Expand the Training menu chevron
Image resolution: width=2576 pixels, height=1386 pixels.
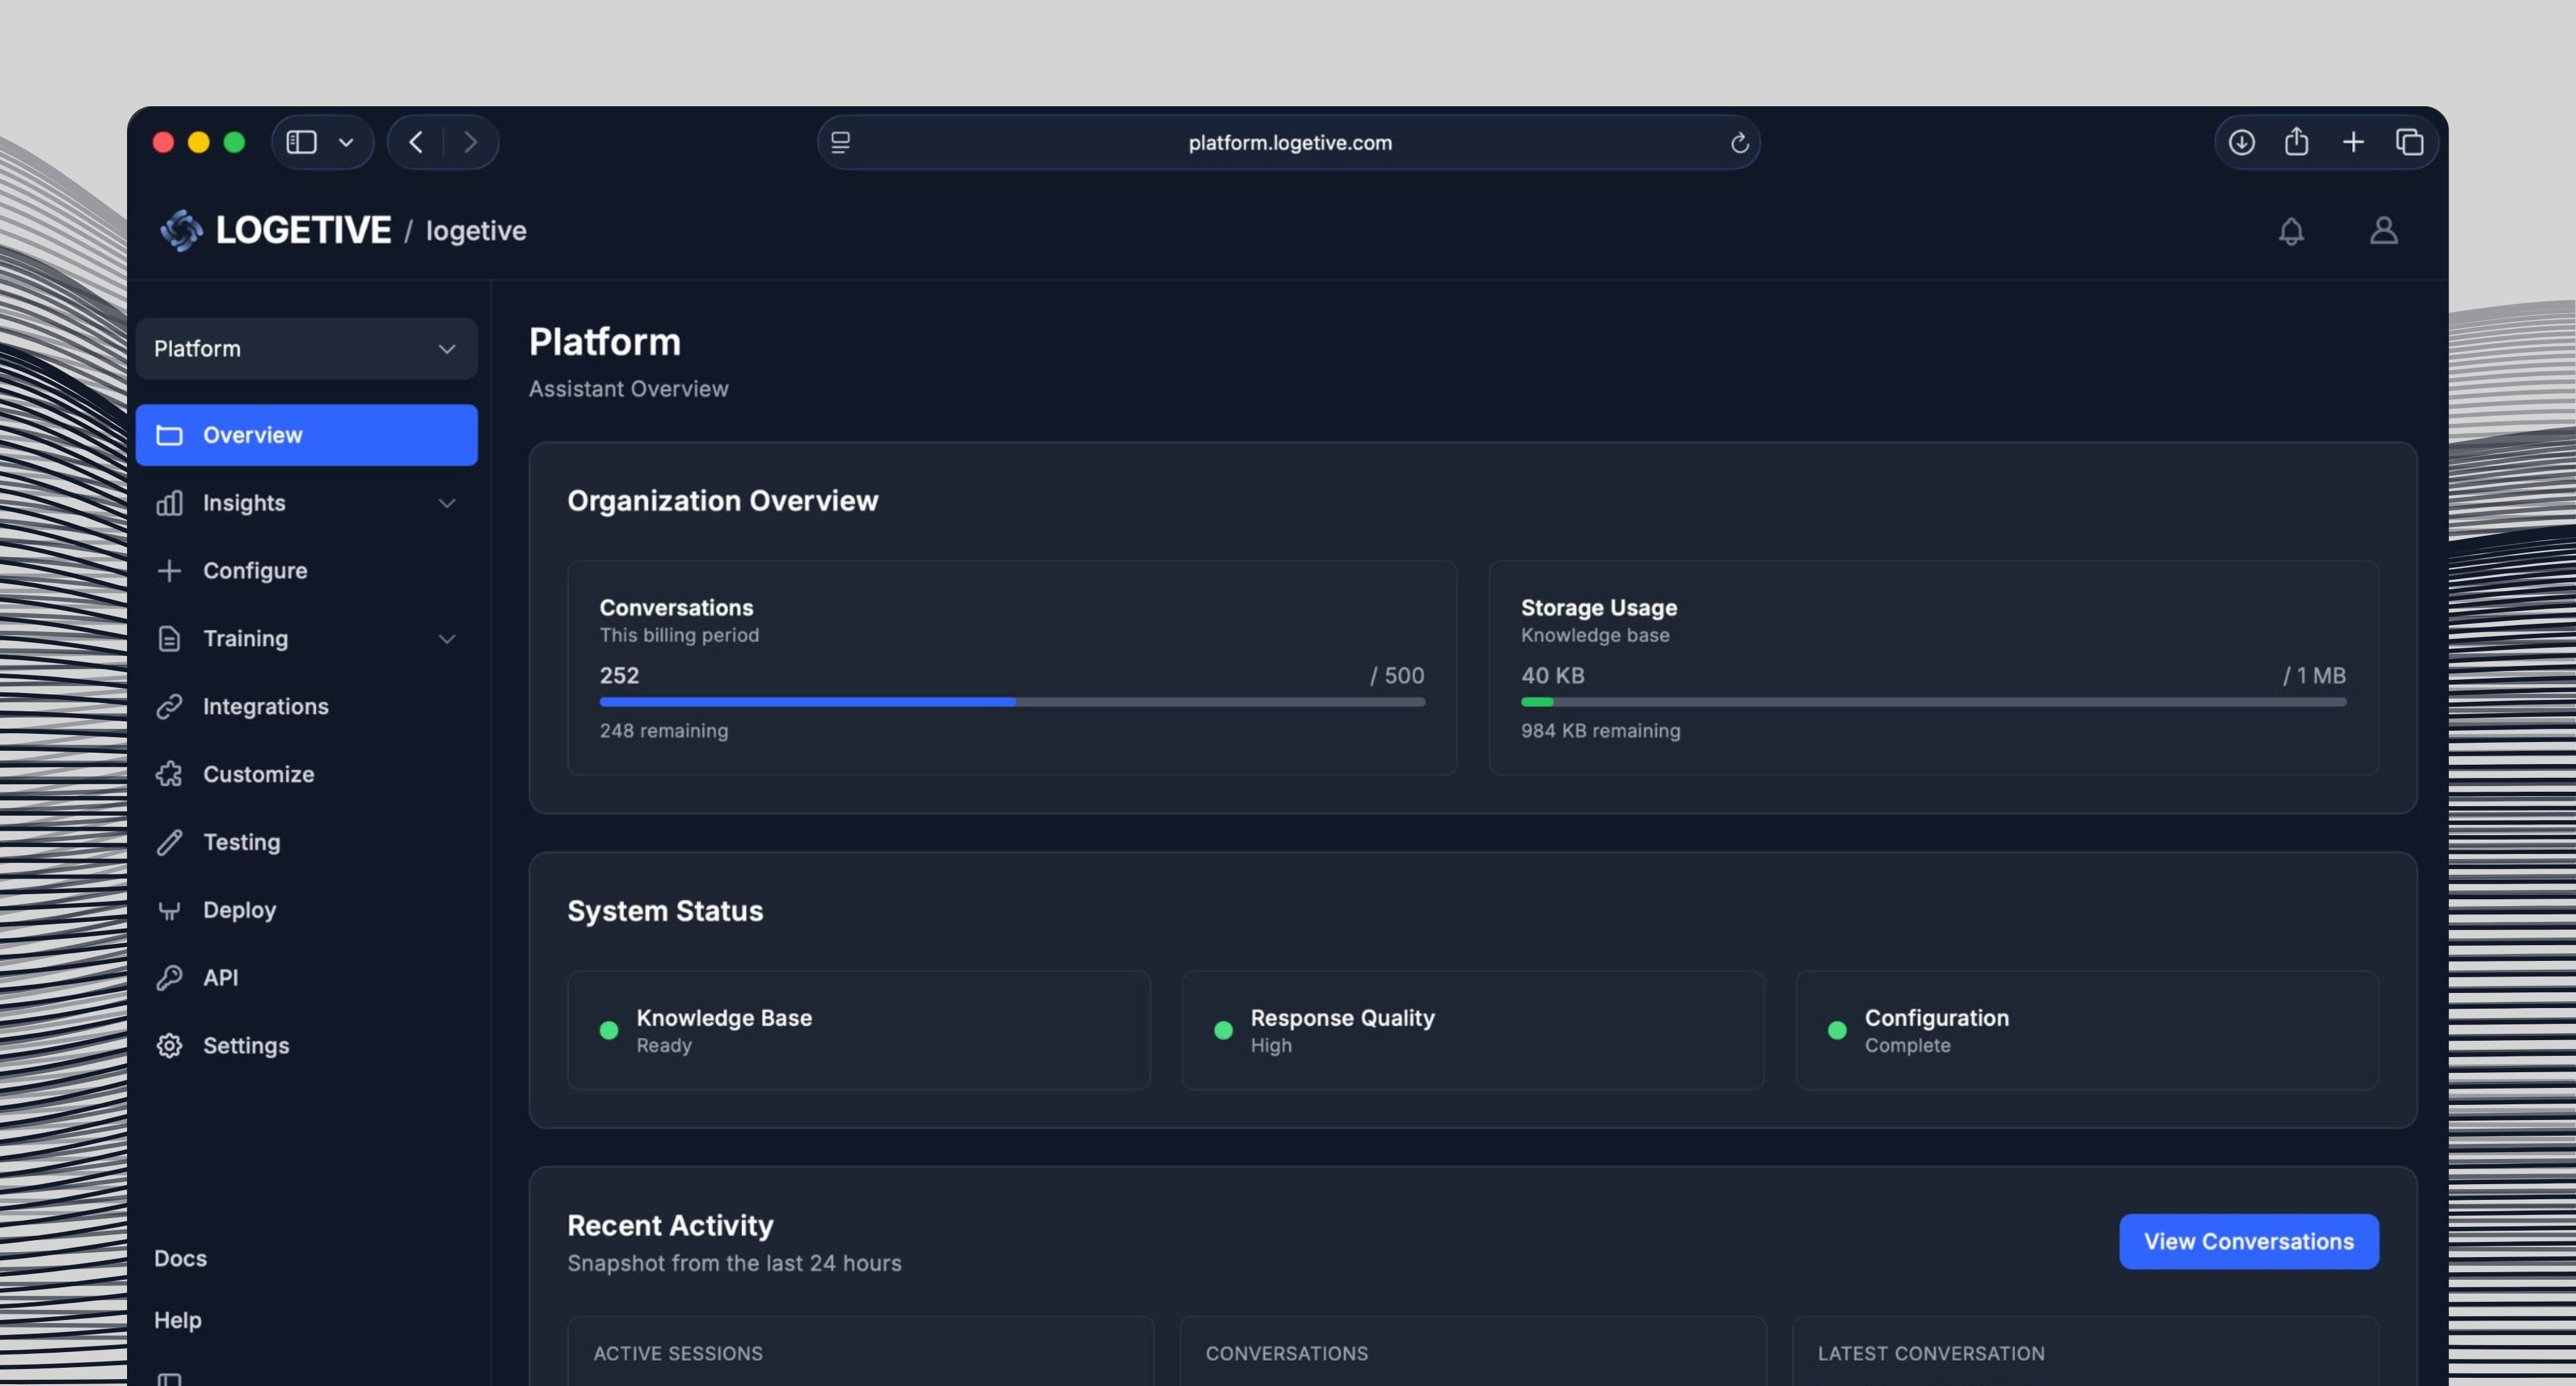point(447,639)
